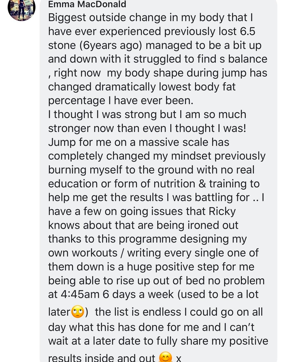Viewport: 287px width, 362px height.
Task: Click the slash between 'workouts' and 'writing'
Action: coord(122,253)
